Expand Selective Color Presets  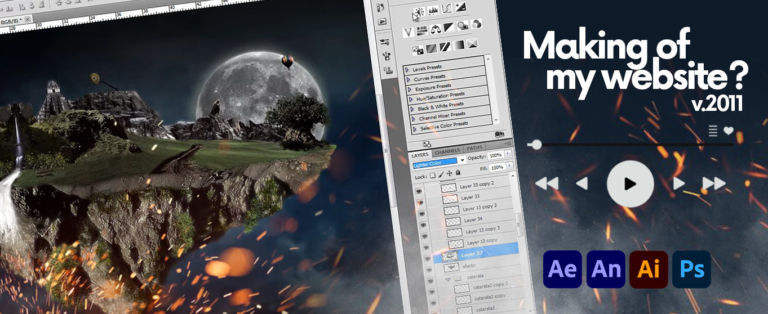415,129
